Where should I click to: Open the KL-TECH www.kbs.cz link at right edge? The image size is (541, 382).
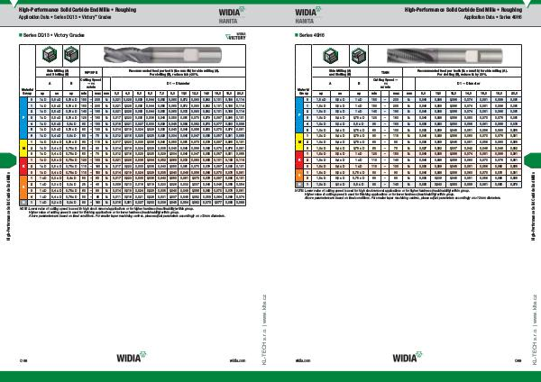535,330
